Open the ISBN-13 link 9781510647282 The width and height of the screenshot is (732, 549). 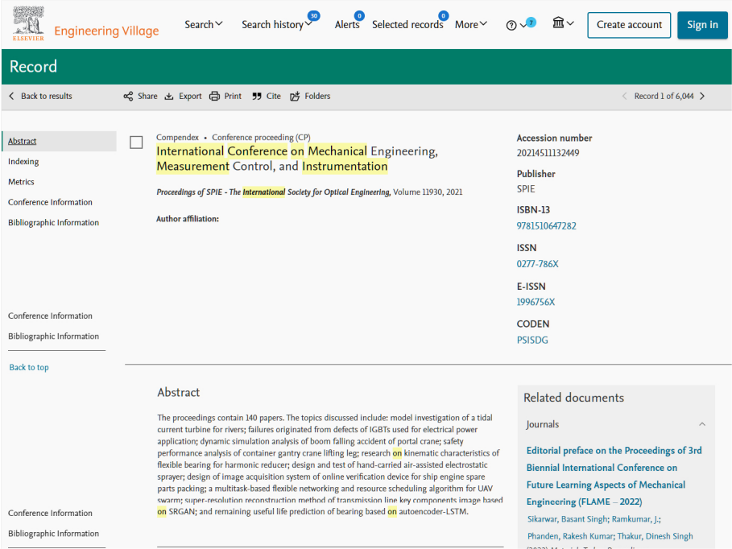point(546,226)
